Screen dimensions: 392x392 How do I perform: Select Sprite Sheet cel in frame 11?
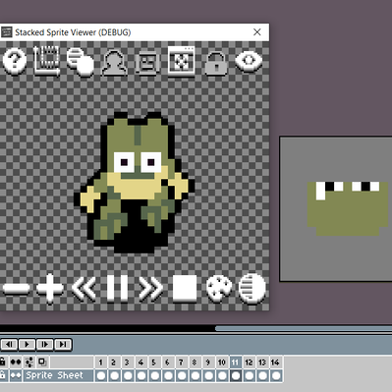[235, 375]
